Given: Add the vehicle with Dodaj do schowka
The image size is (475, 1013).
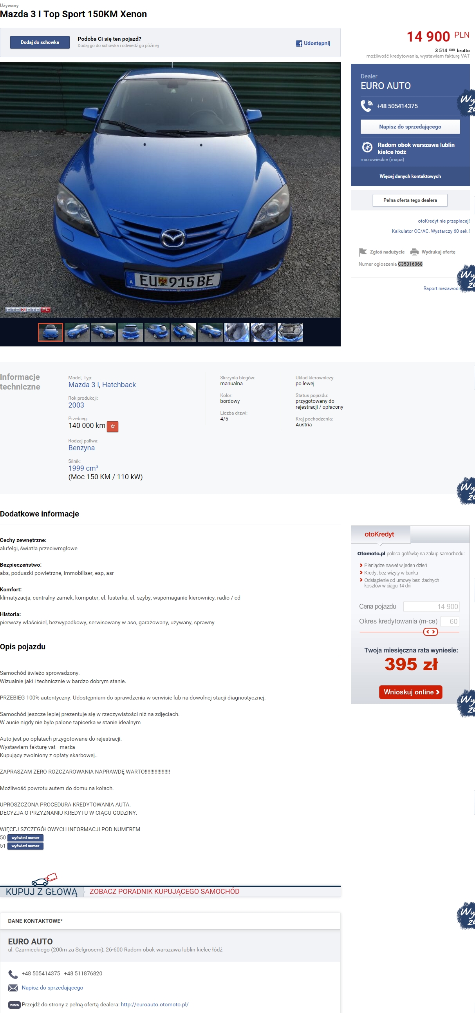Looking at the screenshot, I should (40, 42).
